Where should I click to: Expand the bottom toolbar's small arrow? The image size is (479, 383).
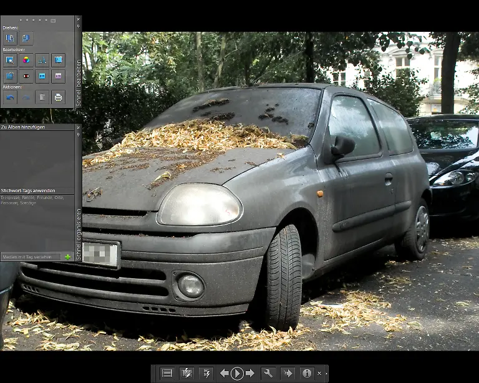tap(326, 374)
